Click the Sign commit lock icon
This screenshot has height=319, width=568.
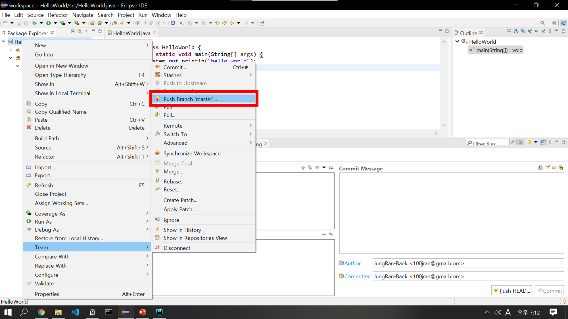point(554,168)
